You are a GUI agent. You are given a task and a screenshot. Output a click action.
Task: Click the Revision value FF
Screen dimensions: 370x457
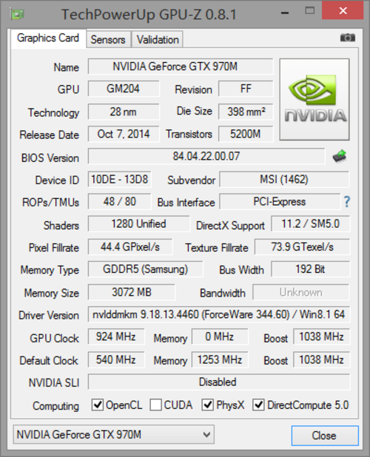(x=246, y=89)
